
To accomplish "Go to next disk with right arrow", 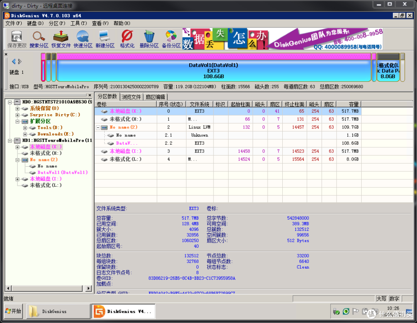I will tap(20, 61).
